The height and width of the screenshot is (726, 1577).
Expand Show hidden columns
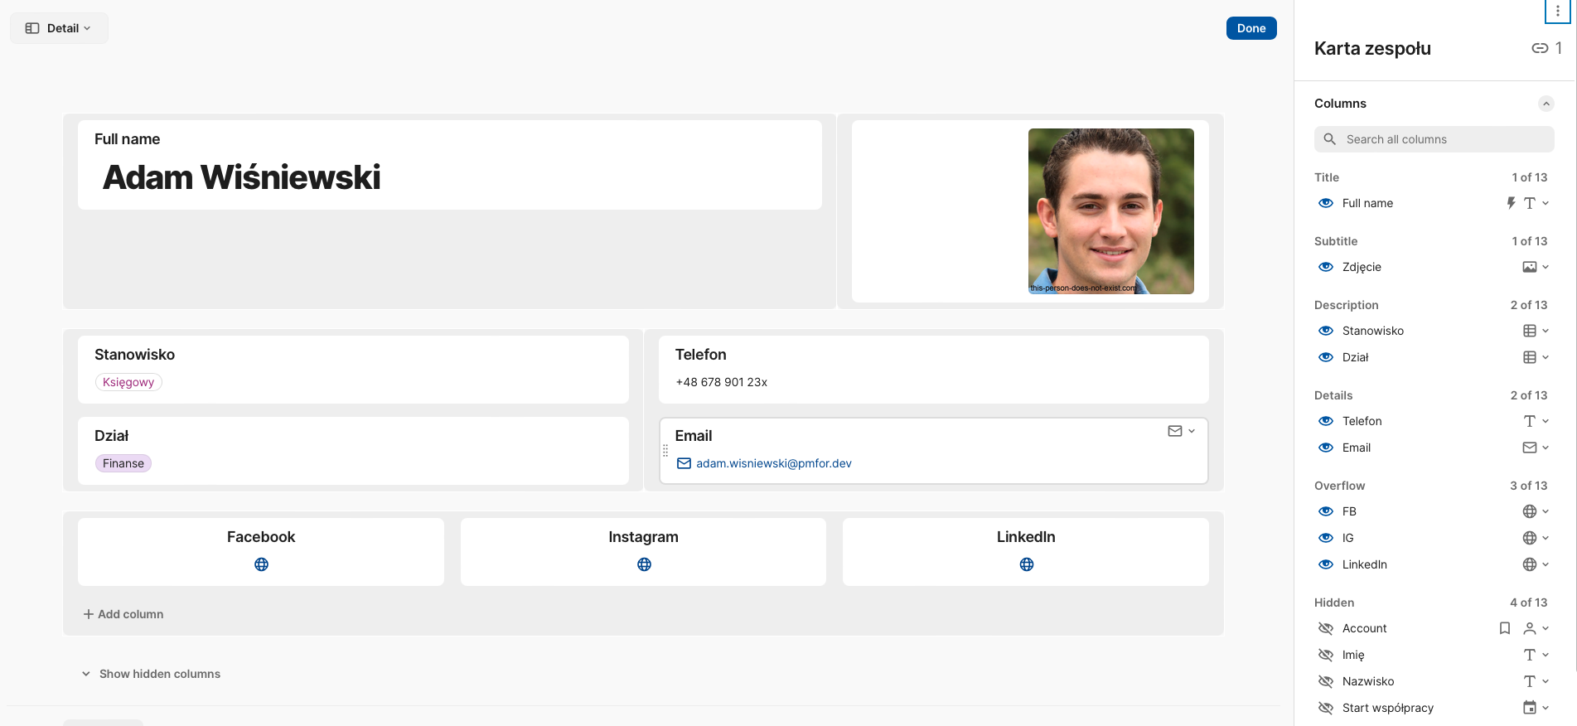tap(151, 674)
